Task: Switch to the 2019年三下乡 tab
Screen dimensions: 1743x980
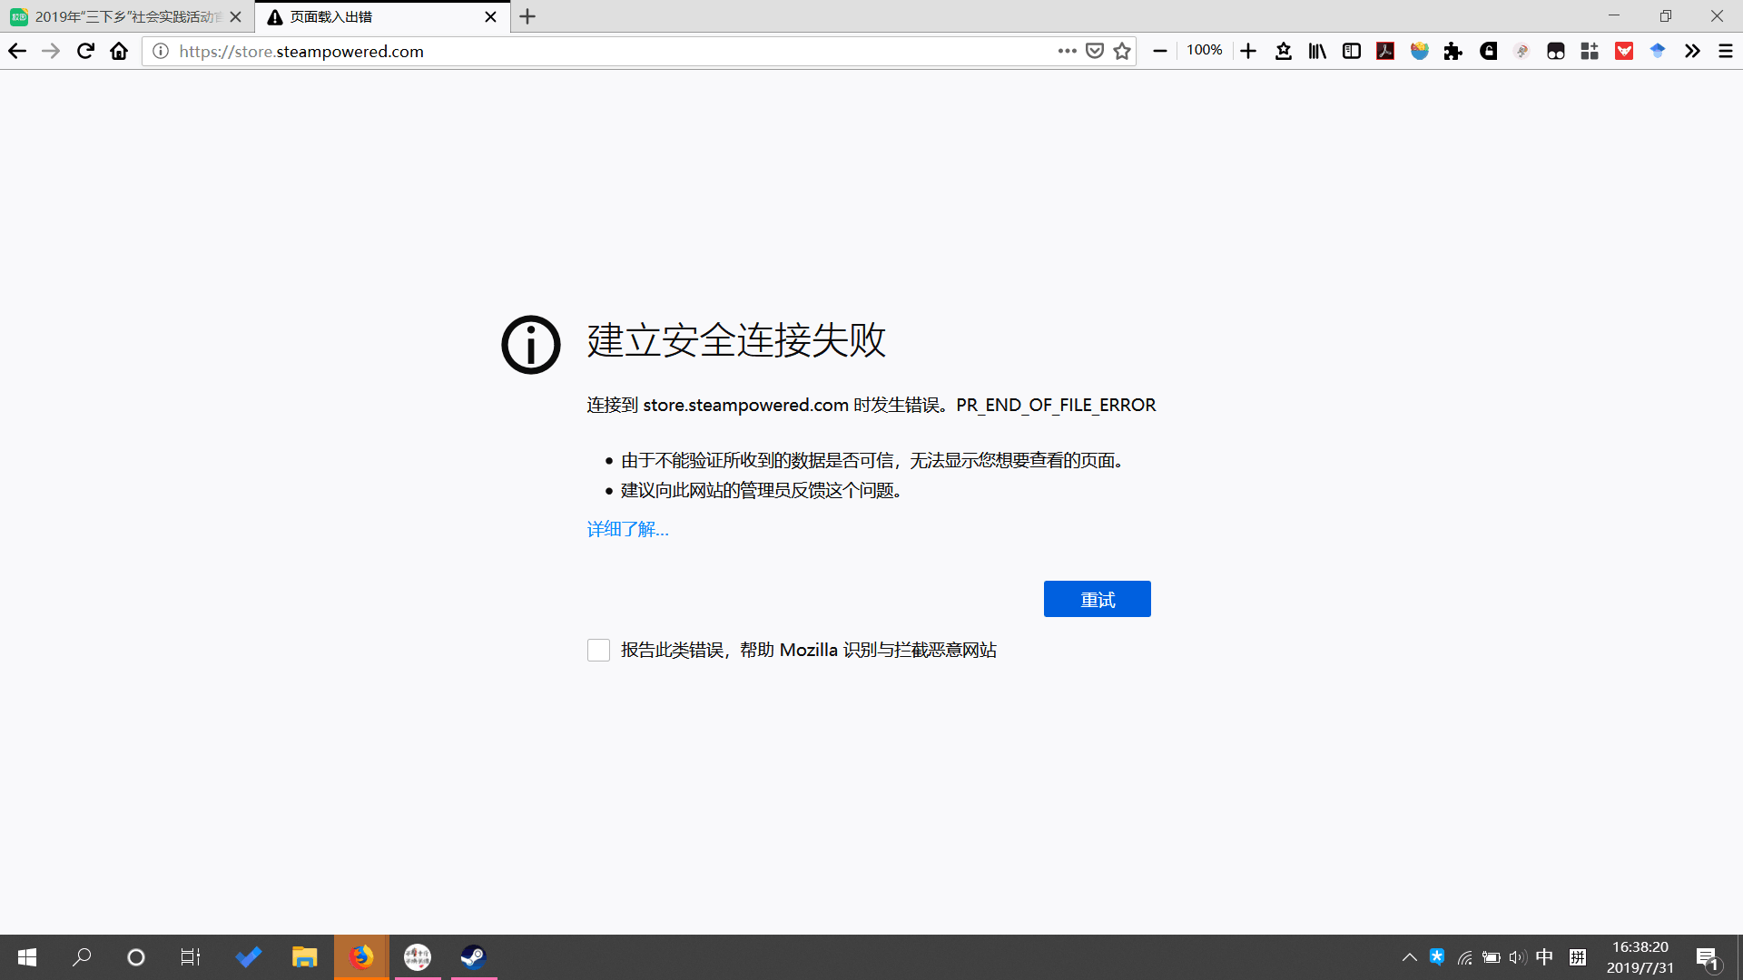Action: [127, 16]
